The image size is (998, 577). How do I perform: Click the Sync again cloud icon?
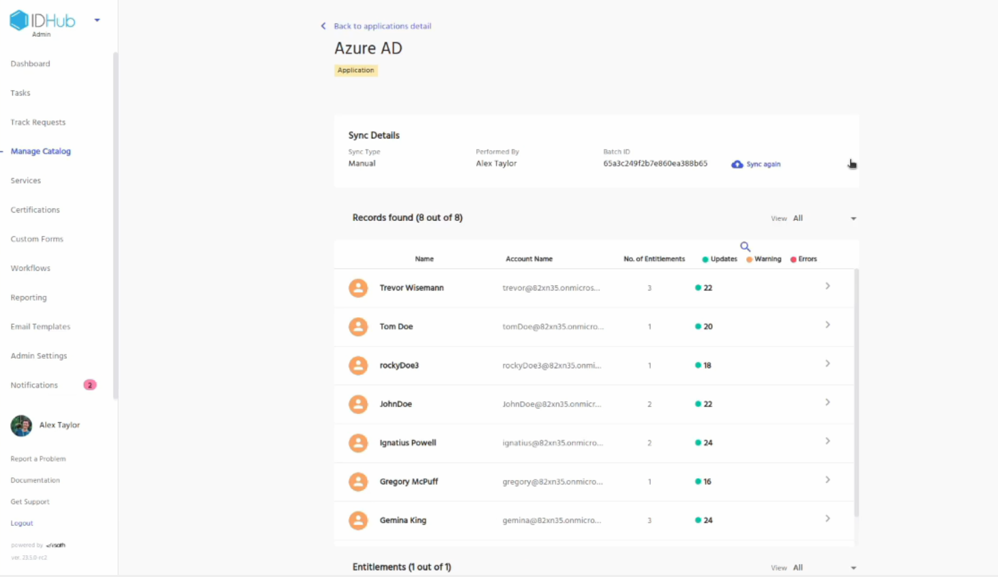(737, 164)
